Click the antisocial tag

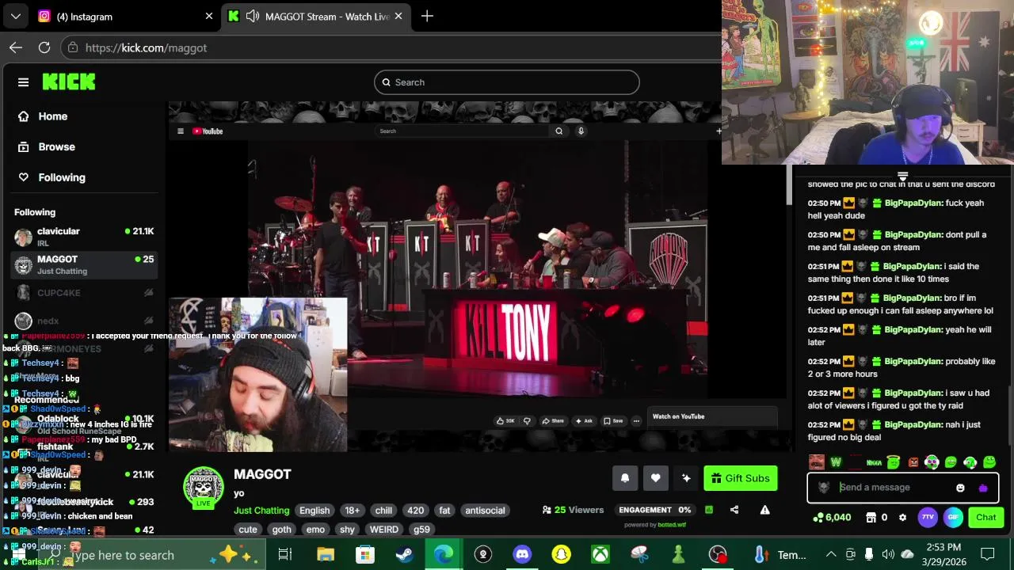coord(485,511)
